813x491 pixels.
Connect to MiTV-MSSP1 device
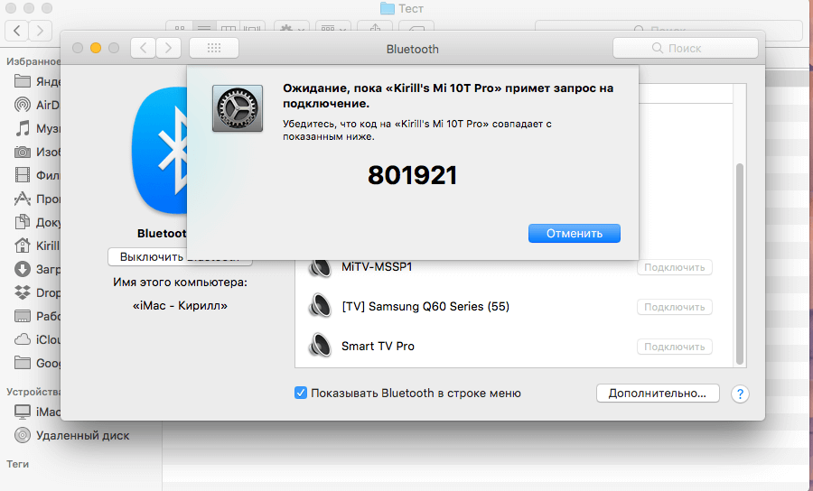click(674, 268)
